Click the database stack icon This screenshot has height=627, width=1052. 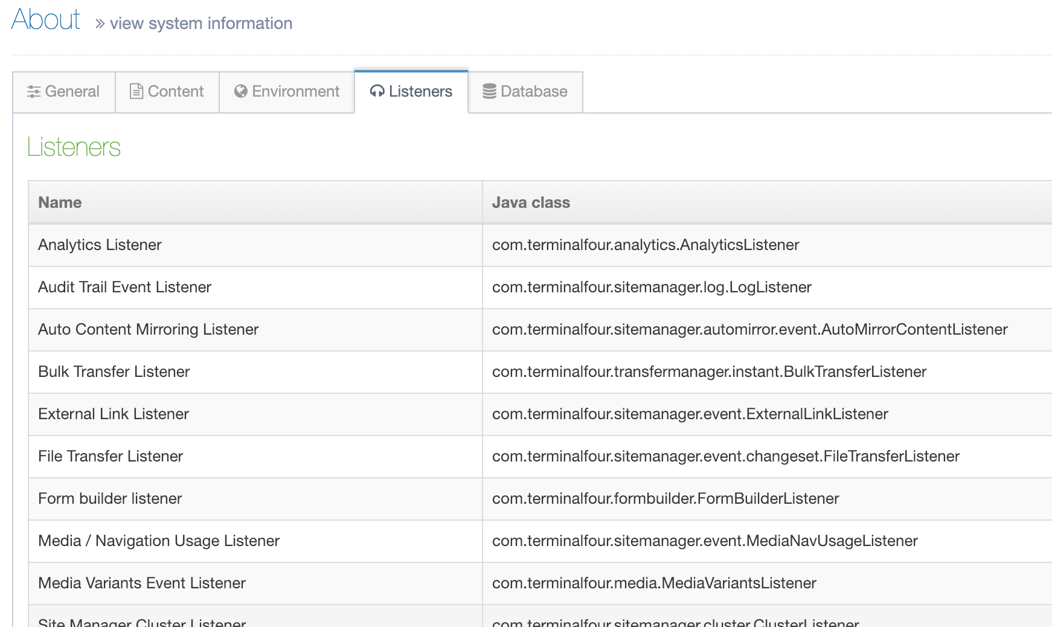pyautogui.click(x=489, y=91)
